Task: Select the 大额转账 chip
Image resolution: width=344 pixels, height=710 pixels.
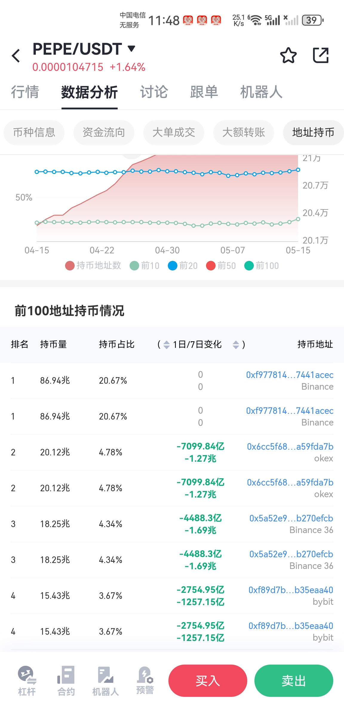Action: pos(244,132)
